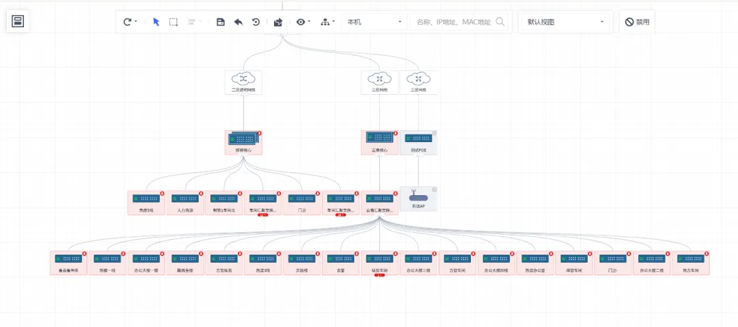Expand the 默认视图 view dropdown
738x327 pixels.
[x=564, y=22]
